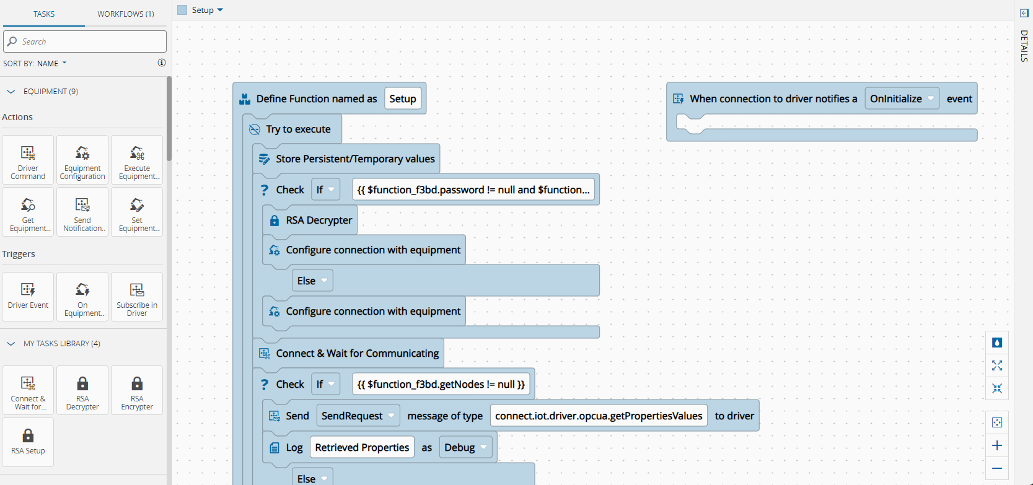
Task: Collapse the My Tasks Library (4) section
Action: click(11, 344)
